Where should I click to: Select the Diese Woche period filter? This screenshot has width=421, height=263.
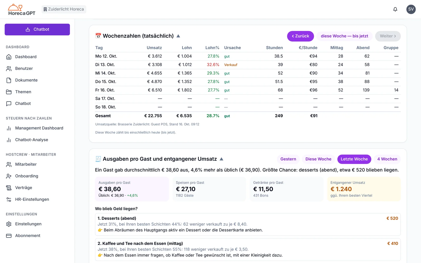[x=318, y=159]
